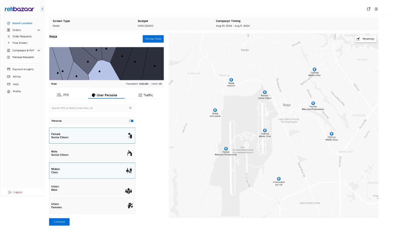This screenshot has width=393, height=232.
Task: Click 'Aug 01, 2024 - Aug 11, 2024' timing
Action: coord(233,26)
